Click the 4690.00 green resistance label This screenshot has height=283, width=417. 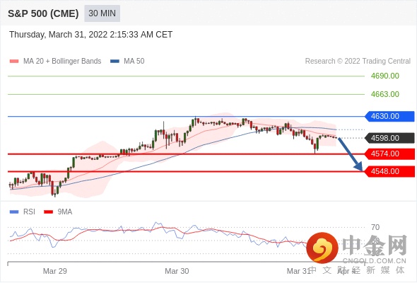coord(385,76)
